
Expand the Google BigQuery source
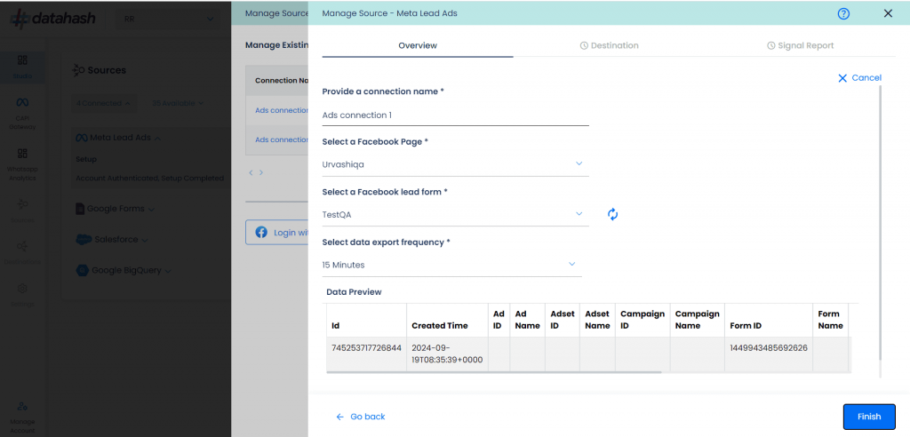coord(123,270)
